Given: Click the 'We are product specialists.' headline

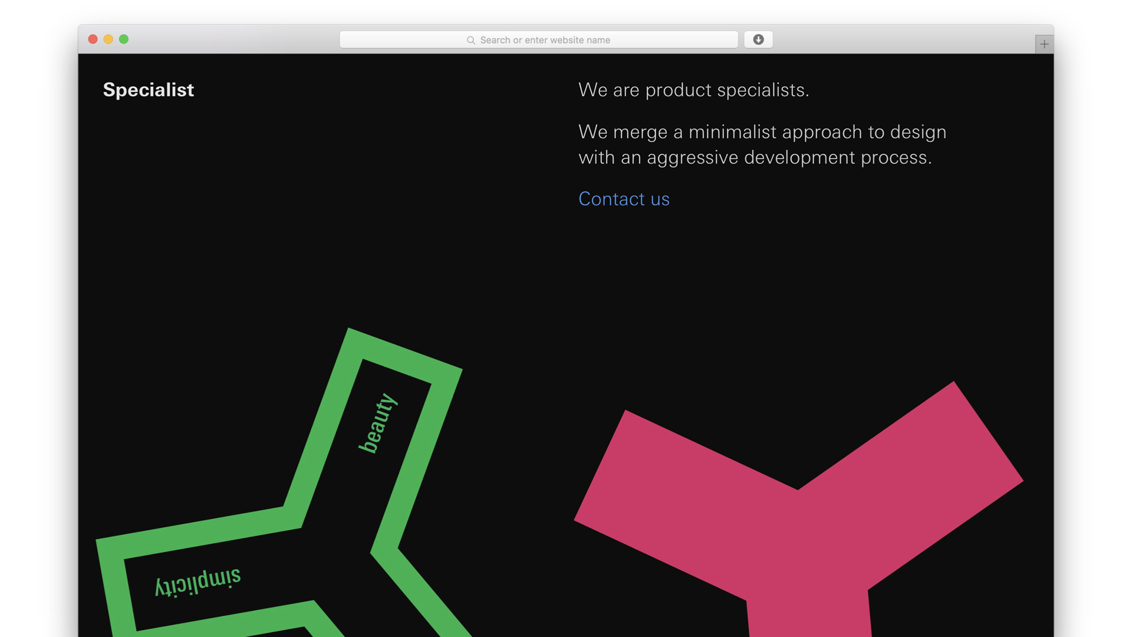Looking at the screenshot, I should (693, 90).
